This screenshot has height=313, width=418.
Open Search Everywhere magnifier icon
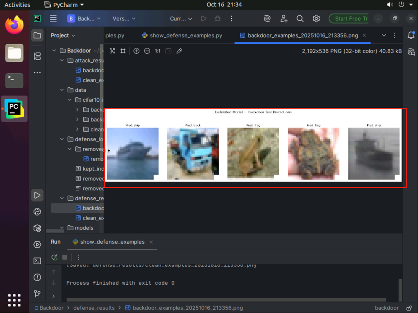[300, 19]
